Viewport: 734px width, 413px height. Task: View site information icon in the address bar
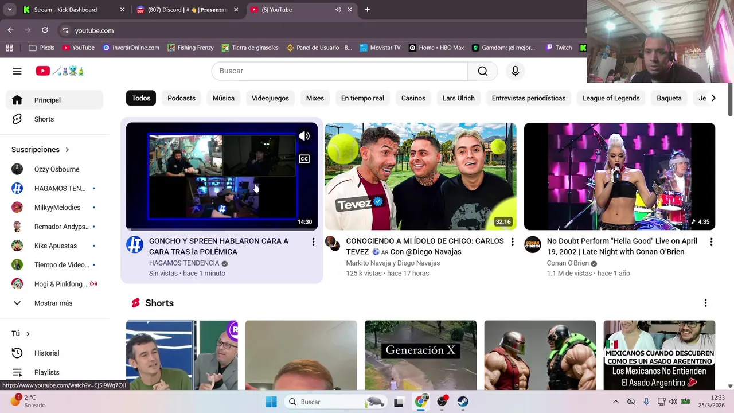pyautogui.click(x=65, y=30)
